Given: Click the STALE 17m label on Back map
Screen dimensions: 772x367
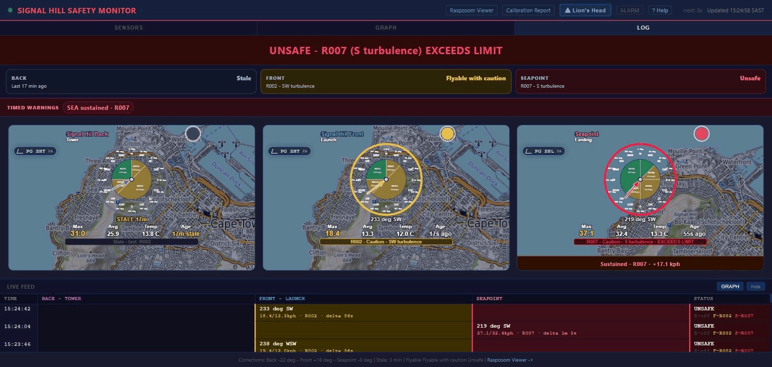Looking at the screenshot, I should 131,219.
